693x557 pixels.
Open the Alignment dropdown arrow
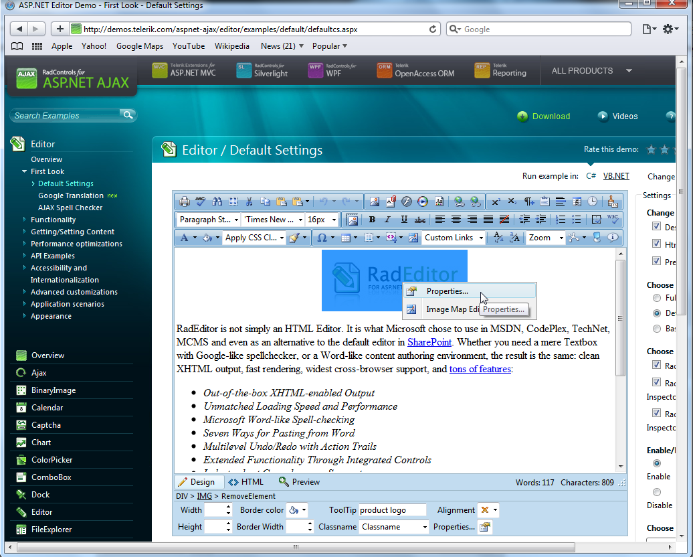(495, 510)
